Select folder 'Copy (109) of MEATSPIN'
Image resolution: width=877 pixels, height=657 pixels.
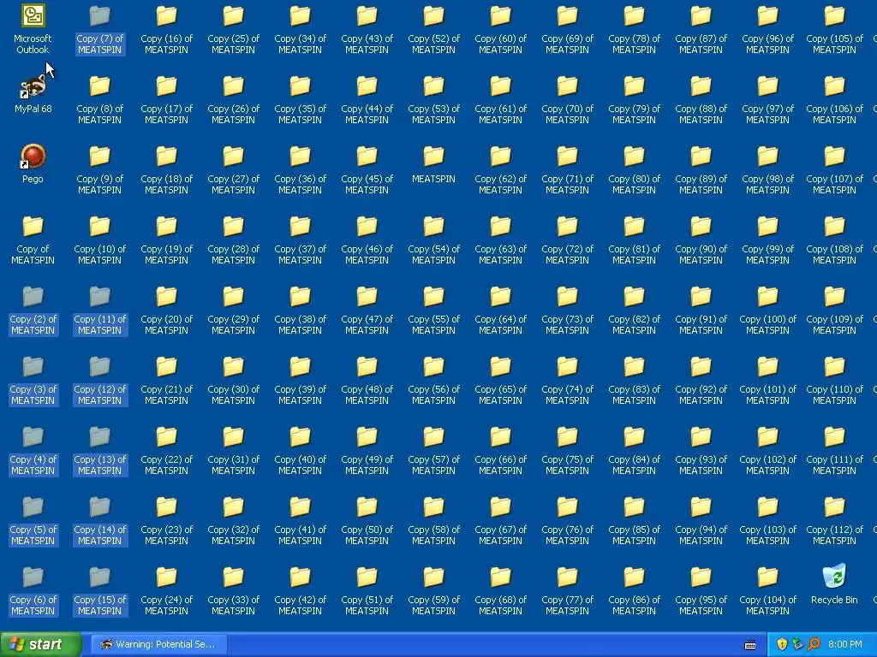834,310
